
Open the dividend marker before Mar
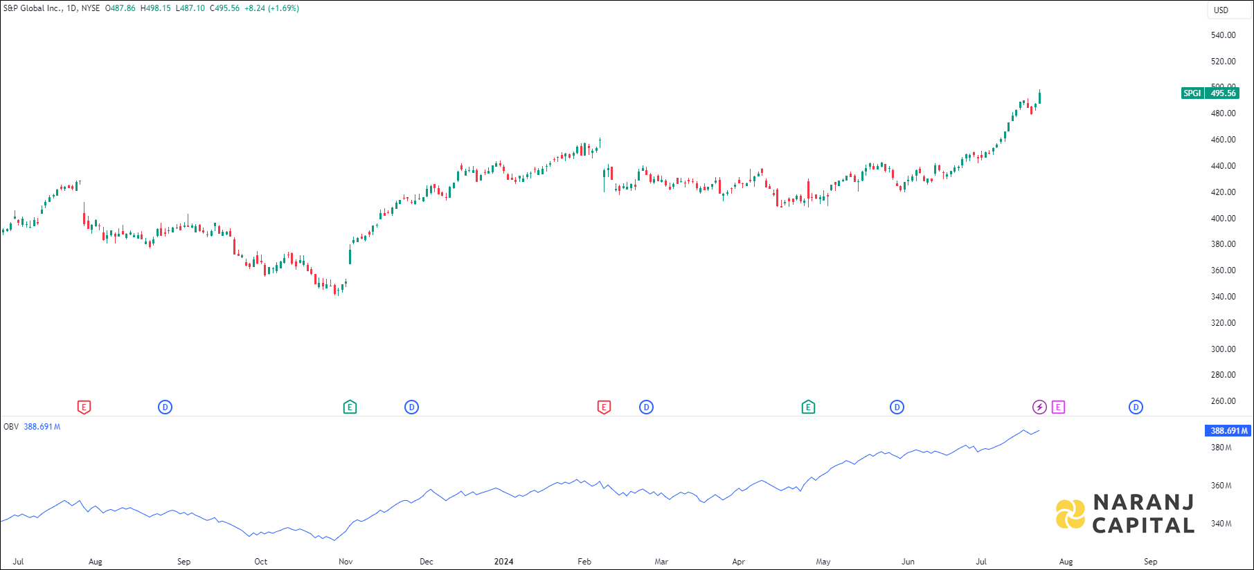[646, 407]
